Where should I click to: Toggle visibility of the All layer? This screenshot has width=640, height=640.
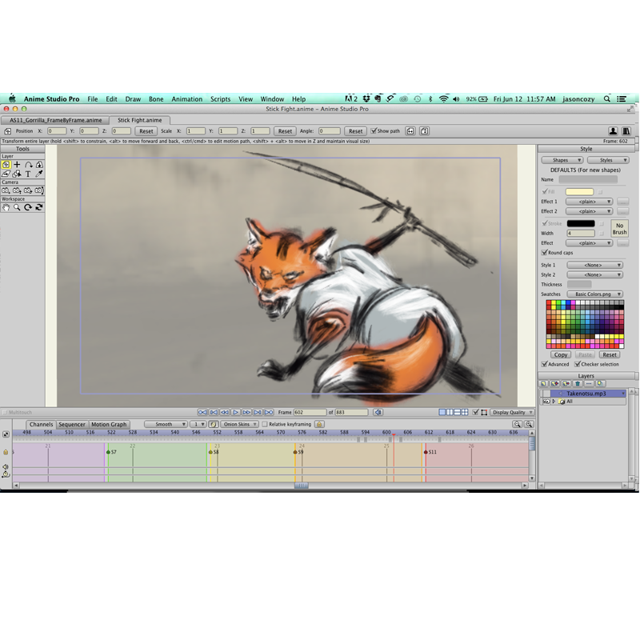pos(546,402)
